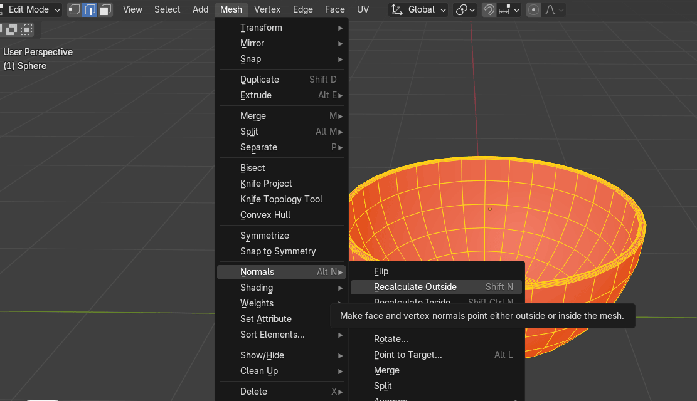Open the proportional editing falloff menu
The height and width of the screenshot is (401, 697).
coord(553,9)
